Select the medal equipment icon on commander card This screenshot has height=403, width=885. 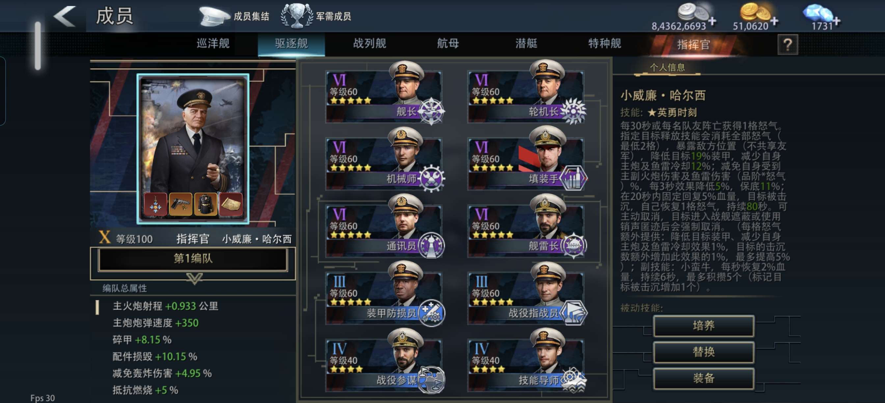pyautogui.click(x=156, y=204)
